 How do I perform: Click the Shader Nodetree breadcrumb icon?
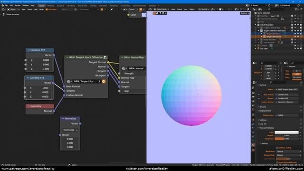tap(4, 14)
